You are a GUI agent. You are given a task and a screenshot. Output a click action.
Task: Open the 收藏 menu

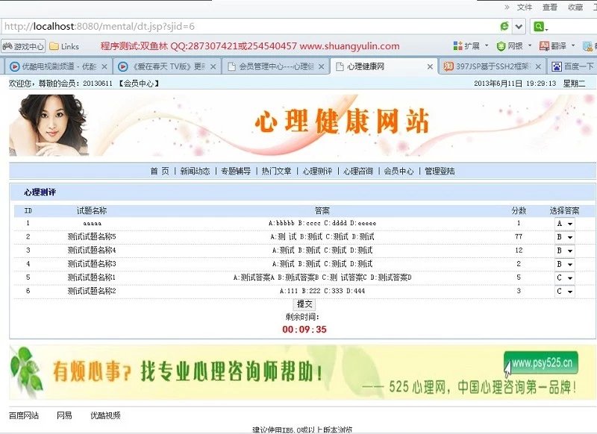click(575, 7)
